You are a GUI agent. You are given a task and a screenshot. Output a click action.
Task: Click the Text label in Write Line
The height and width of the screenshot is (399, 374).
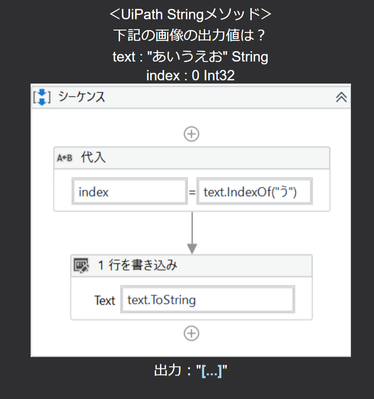[104, 300]
